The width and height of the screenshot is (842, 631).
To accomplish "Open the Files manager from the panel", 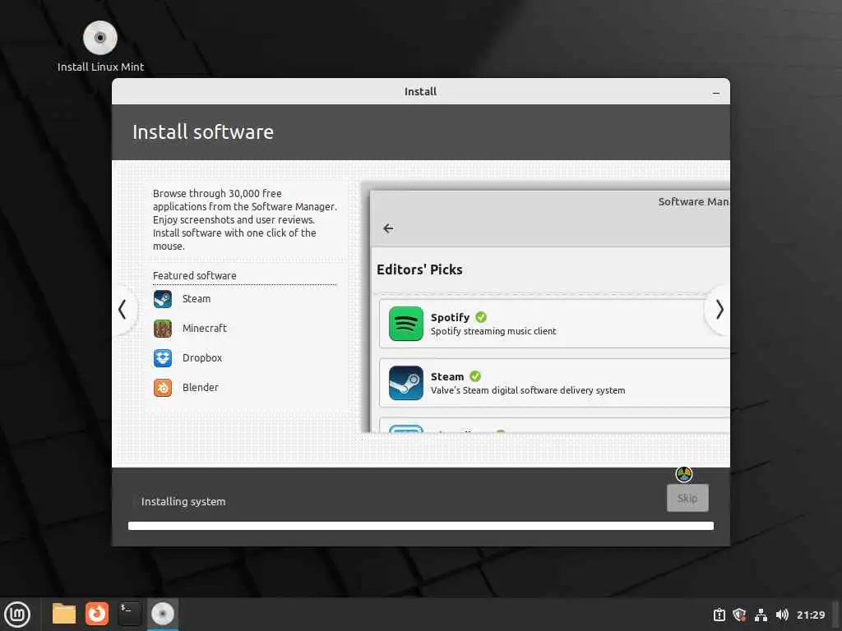I will [64, 614].
